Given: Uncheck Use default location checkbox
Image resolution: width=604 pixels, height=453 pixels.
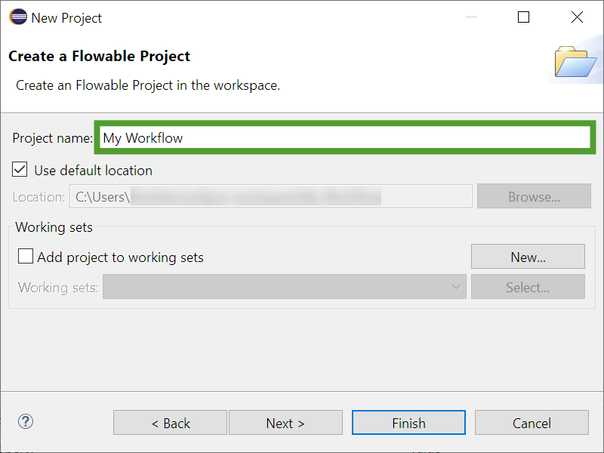Looking at the screenshot, I should coord(20,170).
